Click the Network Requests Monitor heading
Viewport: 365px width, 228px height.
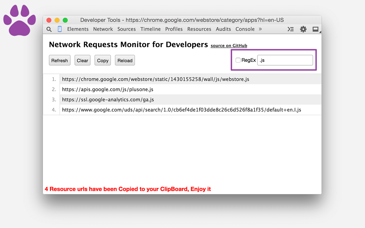[x=128, y=45]
